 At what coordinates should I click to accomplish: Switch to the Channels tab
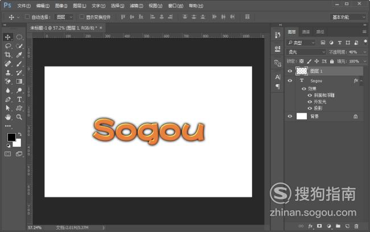pyautogui.click(x=306, y=32)
